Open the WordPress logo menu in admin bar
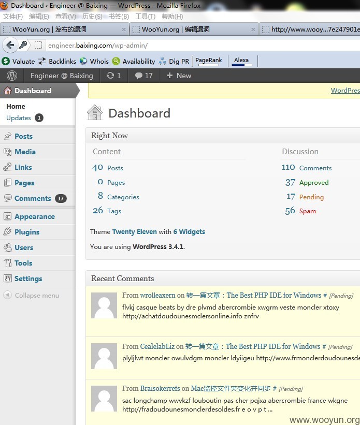 (x=12, y=76)
